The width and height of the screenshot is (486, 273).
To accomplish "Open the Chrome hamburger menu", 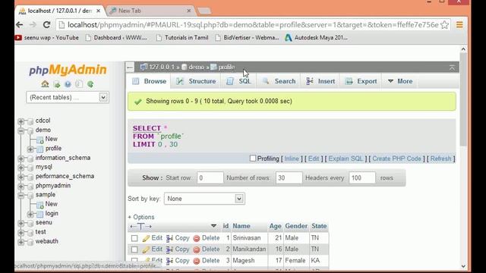I will tap(459, 25).
